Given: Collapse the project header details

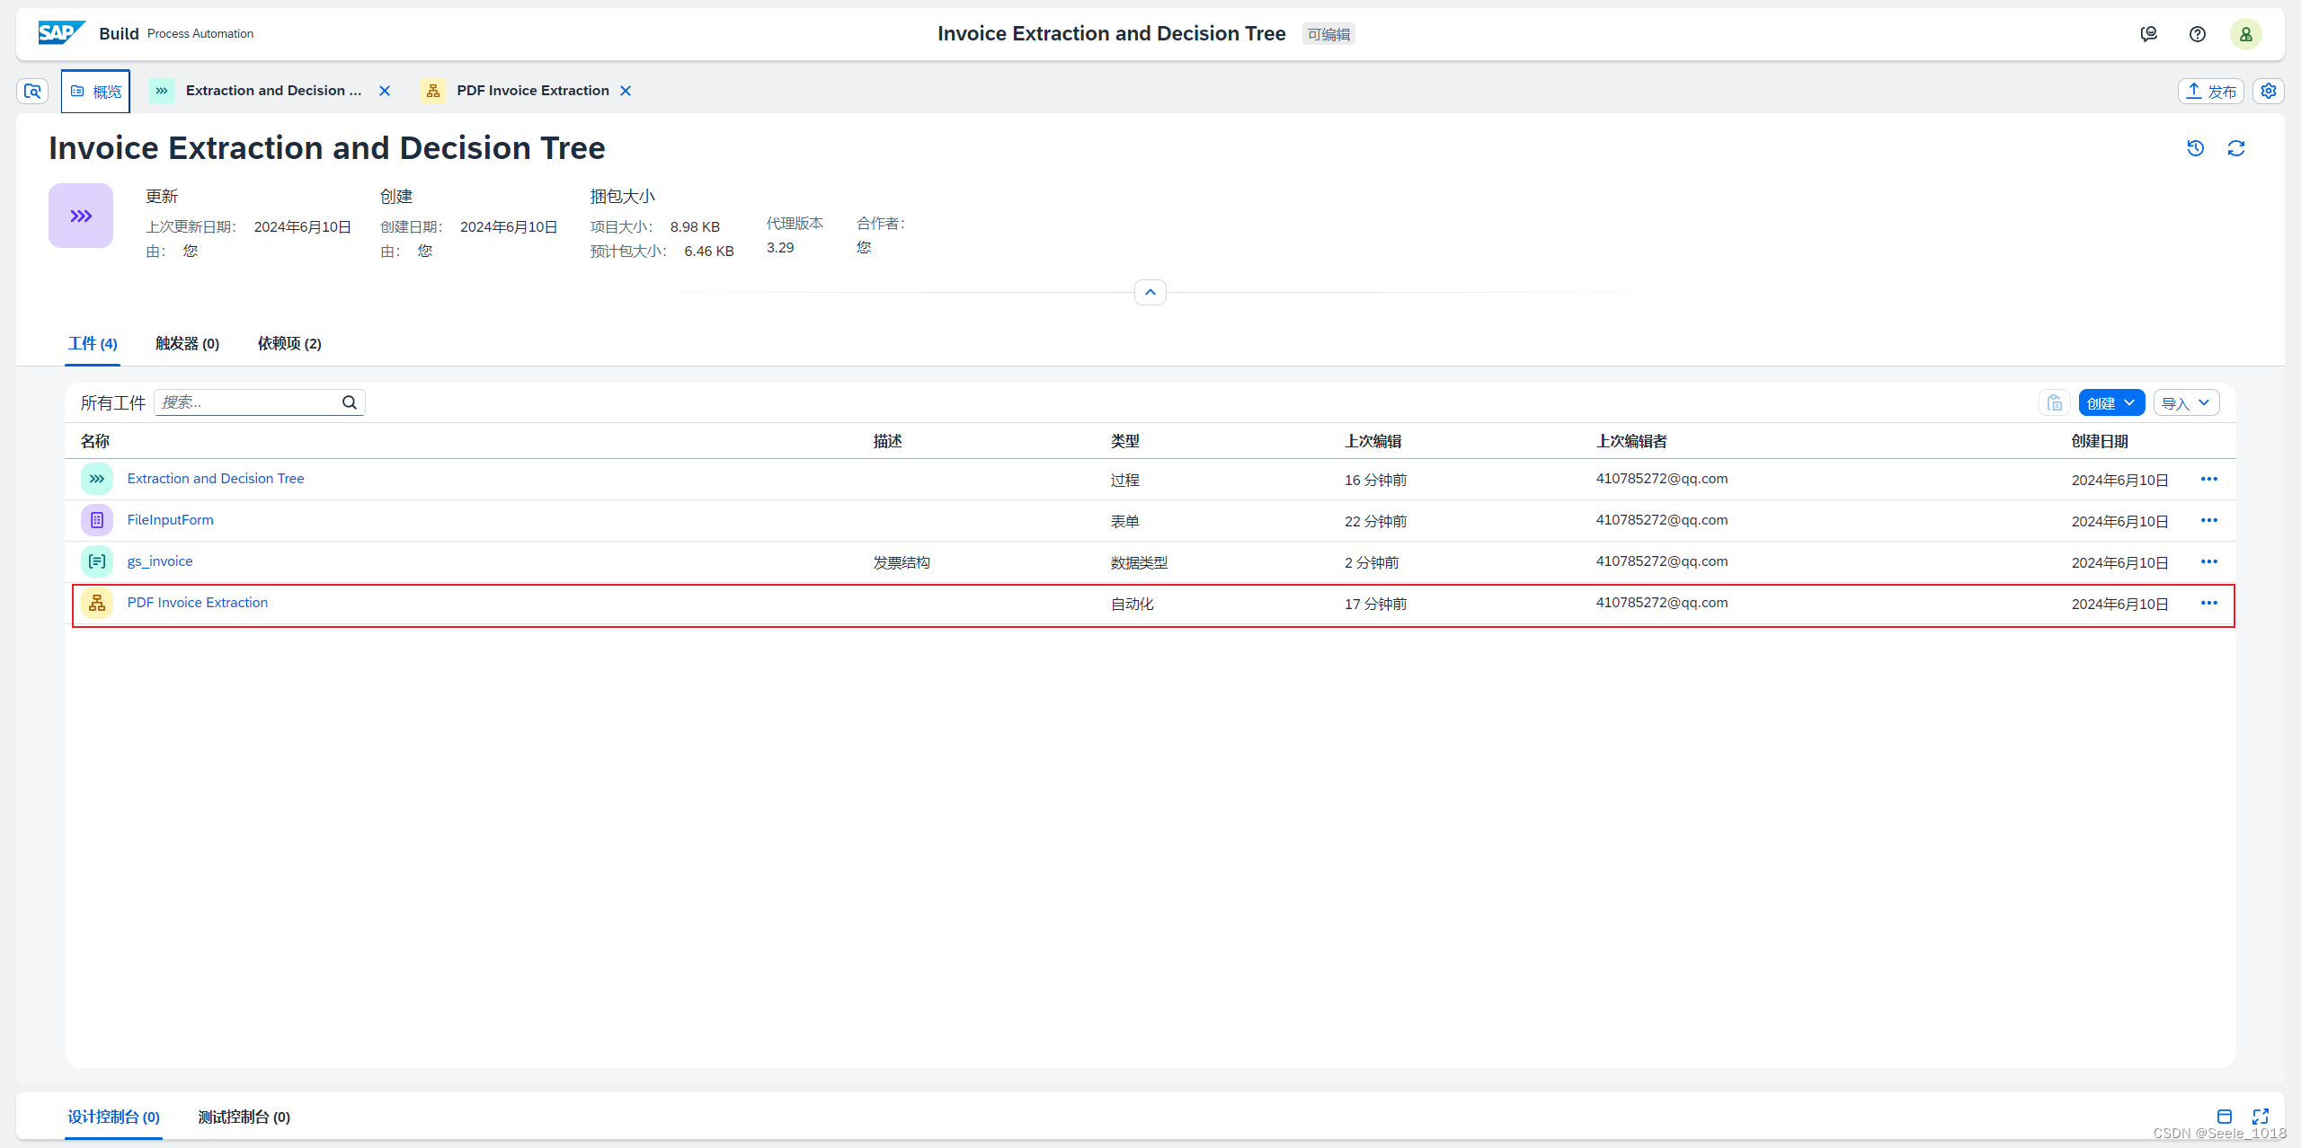Looking at the screenshot, I should tap(1150, 292).
